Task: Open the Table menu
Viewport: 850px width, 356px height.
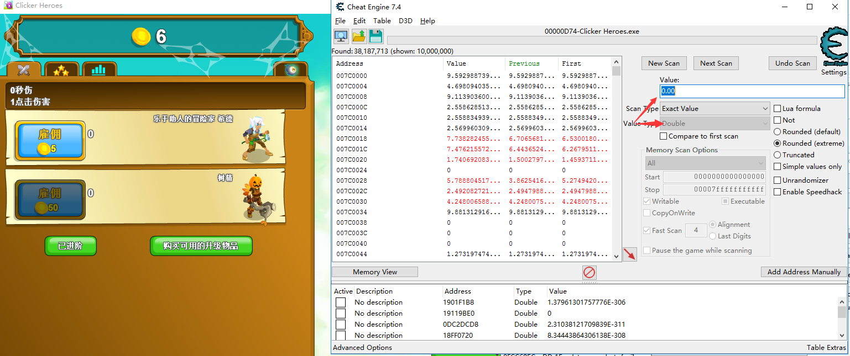Action: [382, 21]
